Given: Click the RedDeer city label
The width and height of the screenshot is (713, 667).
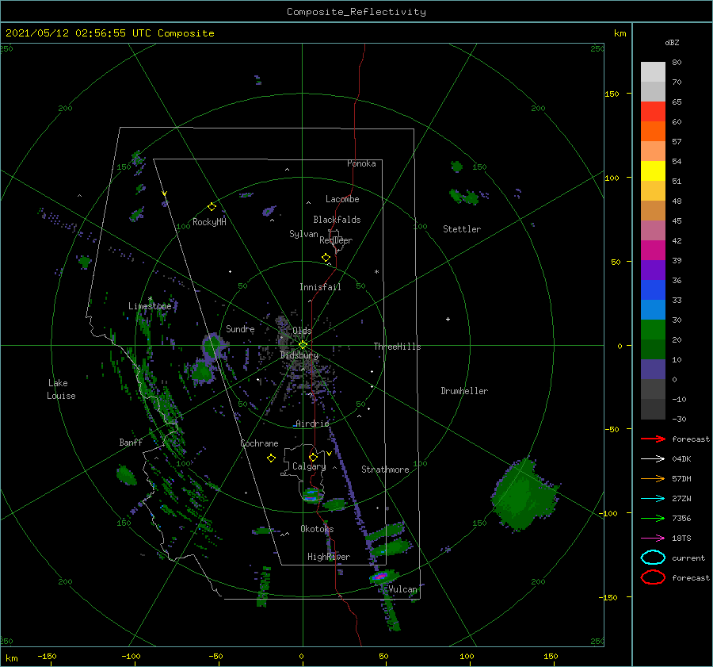Looking at the screenshot, I should pos(336,240).
